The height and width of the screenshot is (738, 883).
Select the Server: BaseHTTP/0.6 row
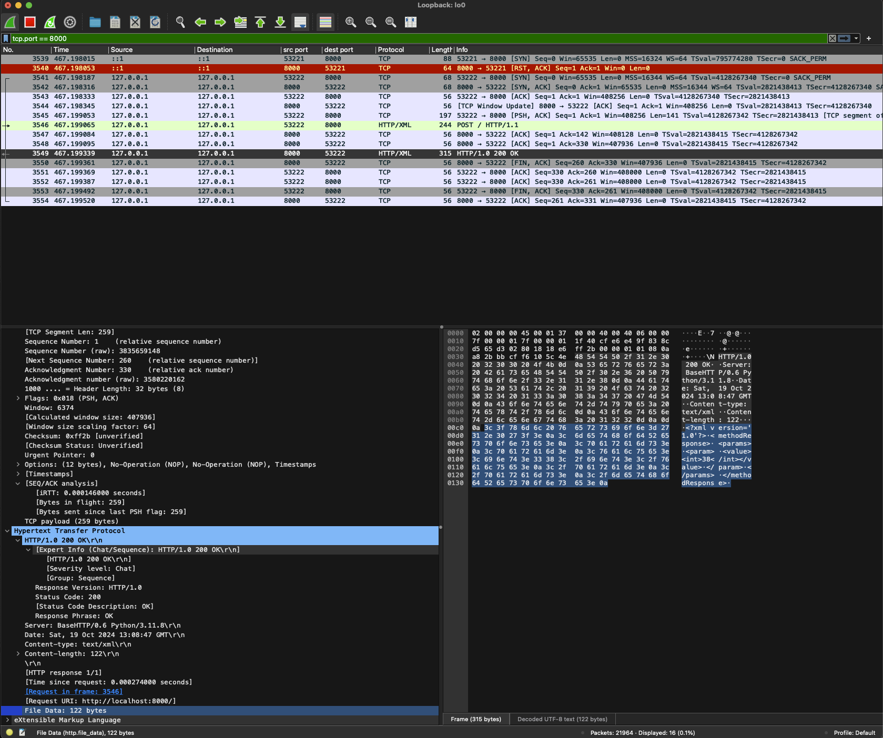click(x=220, y=626)
